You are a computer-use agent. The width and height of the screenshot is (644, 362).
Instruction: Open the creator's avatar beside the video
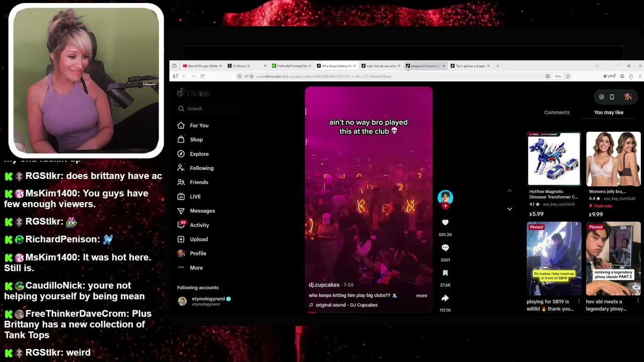pos(445,197)
